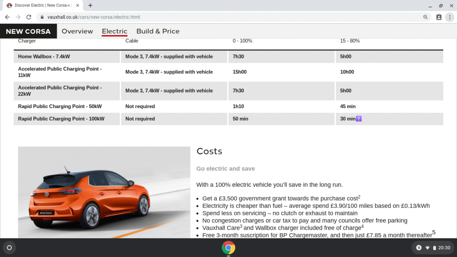Click the browser forward arrow
Viewport: 457px width, 257px height.
pyautogui.click(x=18, y=17)
